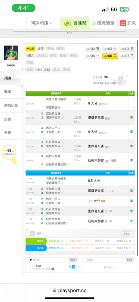Image resolution: width=139 pixels, height=302 pixels.
Task: Open the 訊息 messages with 21 badge
Action: pyautogui.click(x=128, y=23)
